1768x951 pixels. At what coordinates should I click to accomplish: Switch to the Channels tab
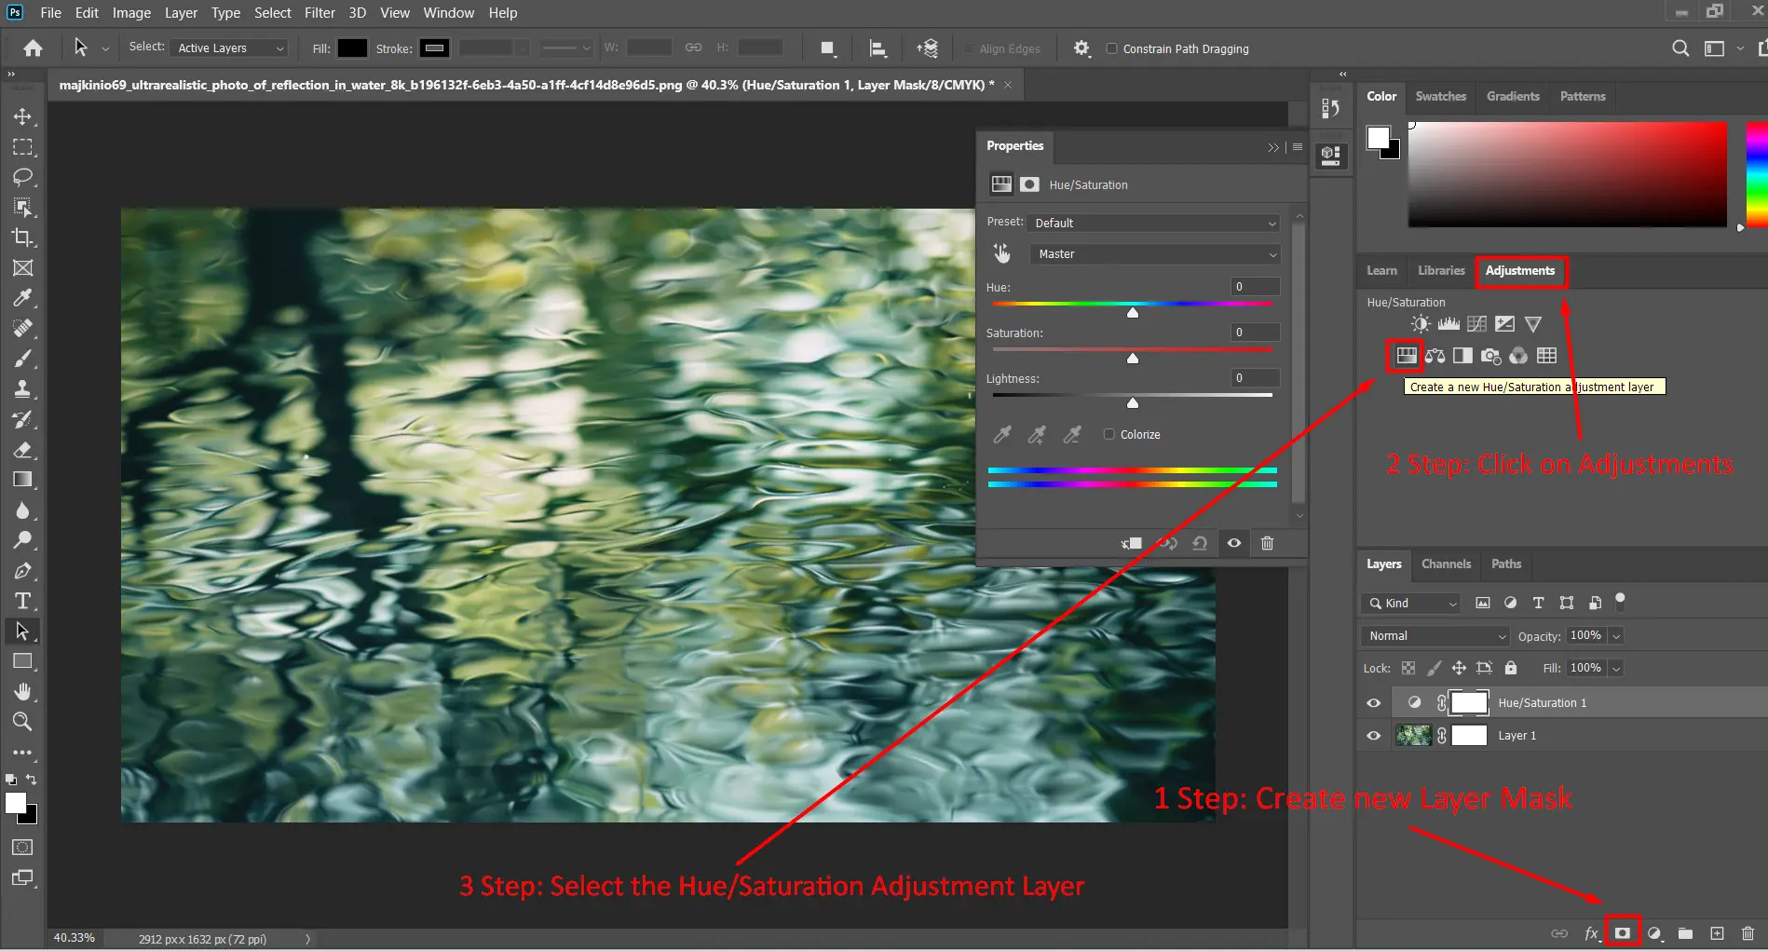pos(1446,564)
